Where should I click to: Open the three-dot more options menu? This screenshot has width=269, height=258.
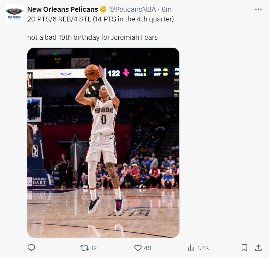coord(258,9)
